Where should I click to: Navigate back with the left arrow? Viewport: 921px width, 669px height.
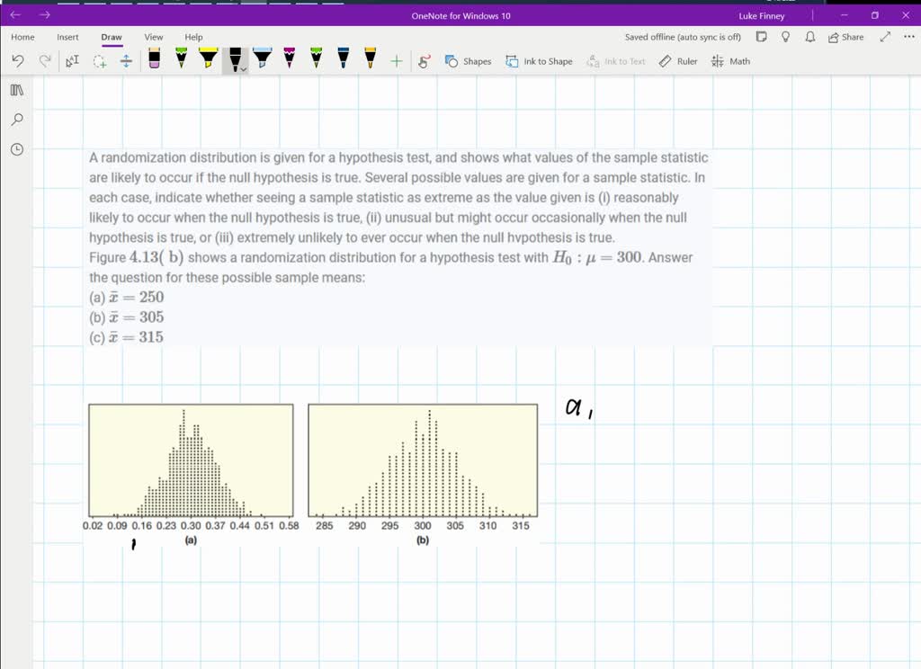[15, 14]
